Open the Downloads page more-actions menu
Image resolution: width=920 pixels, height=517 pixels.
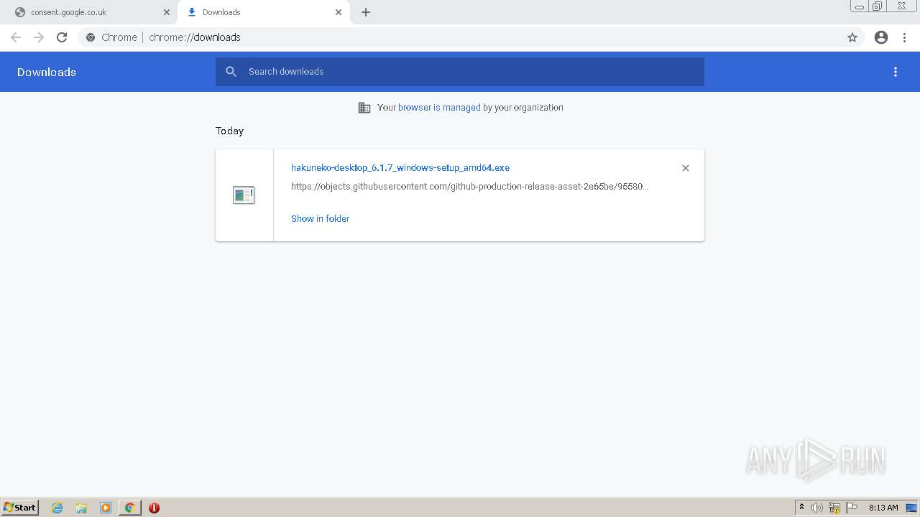click(896, 72)
